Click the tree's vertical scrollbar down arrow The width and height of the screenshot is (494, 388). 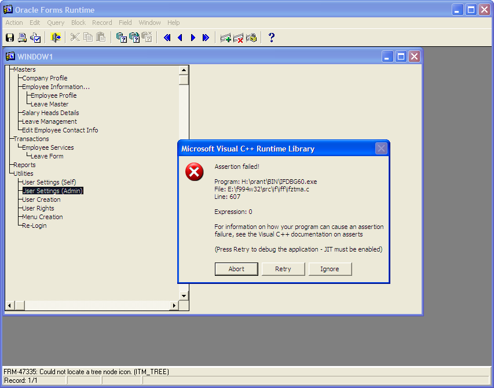(x=184, y=295)
